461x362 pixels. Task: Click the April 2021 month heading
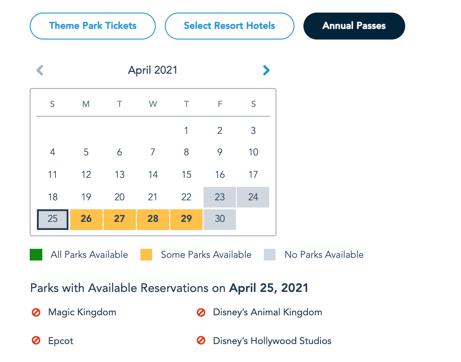click(x=153, y=70)
